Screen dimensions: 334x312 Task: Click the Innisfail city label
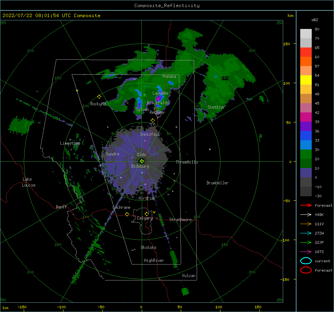coord(150,134)
